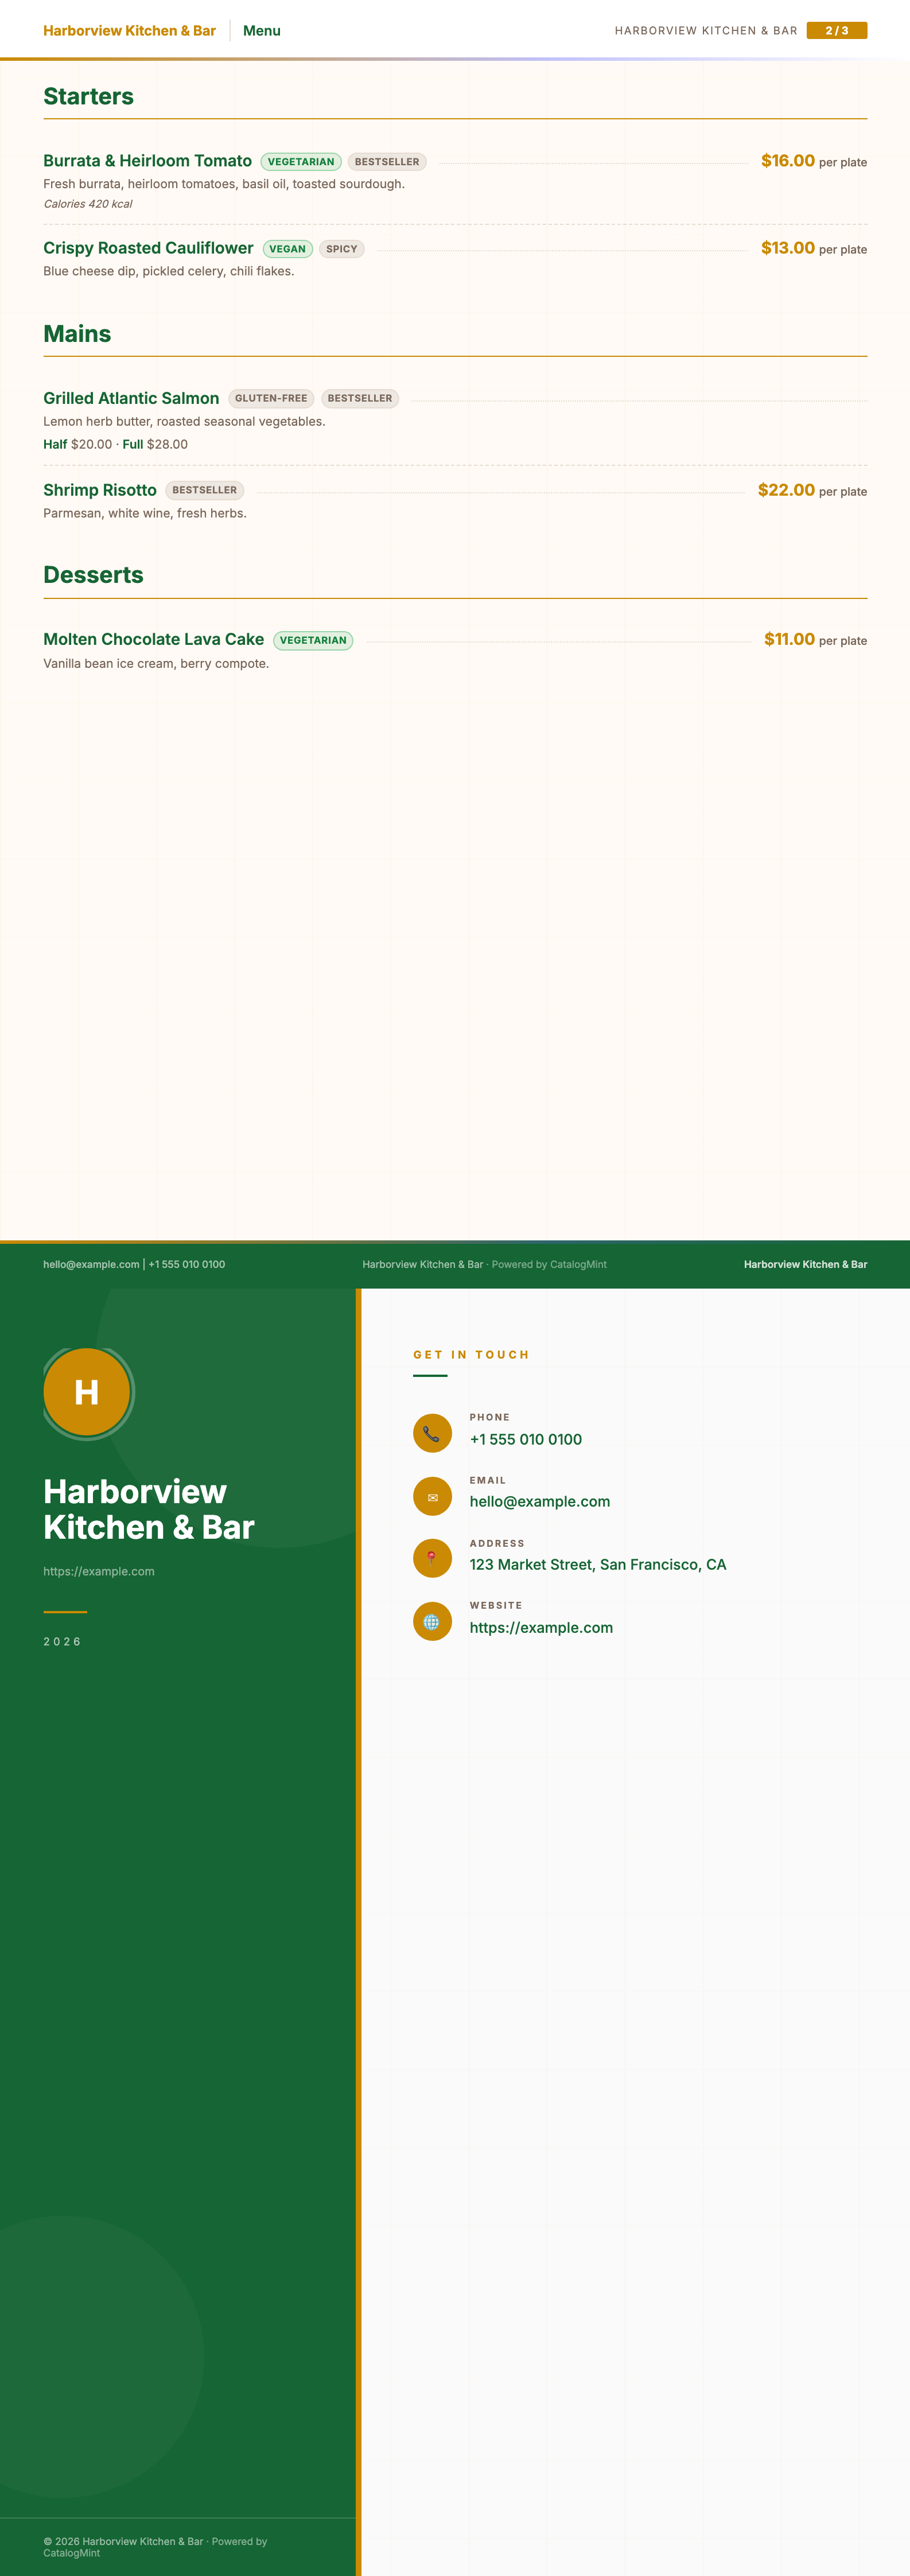910x2576 pixels.
Task: Click the large Harborview Kitchen & Bar cover title
Action: point(149,1509)
